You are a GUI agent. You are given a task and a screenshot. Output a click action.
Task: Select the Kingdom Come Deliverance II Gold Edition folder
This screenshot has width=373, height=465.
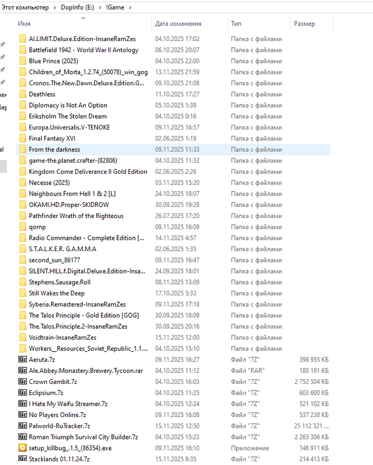point(88,172)
